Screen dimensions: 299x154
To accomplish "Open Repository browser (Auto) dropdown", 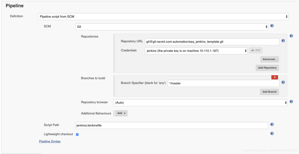I will coord(200,103).
